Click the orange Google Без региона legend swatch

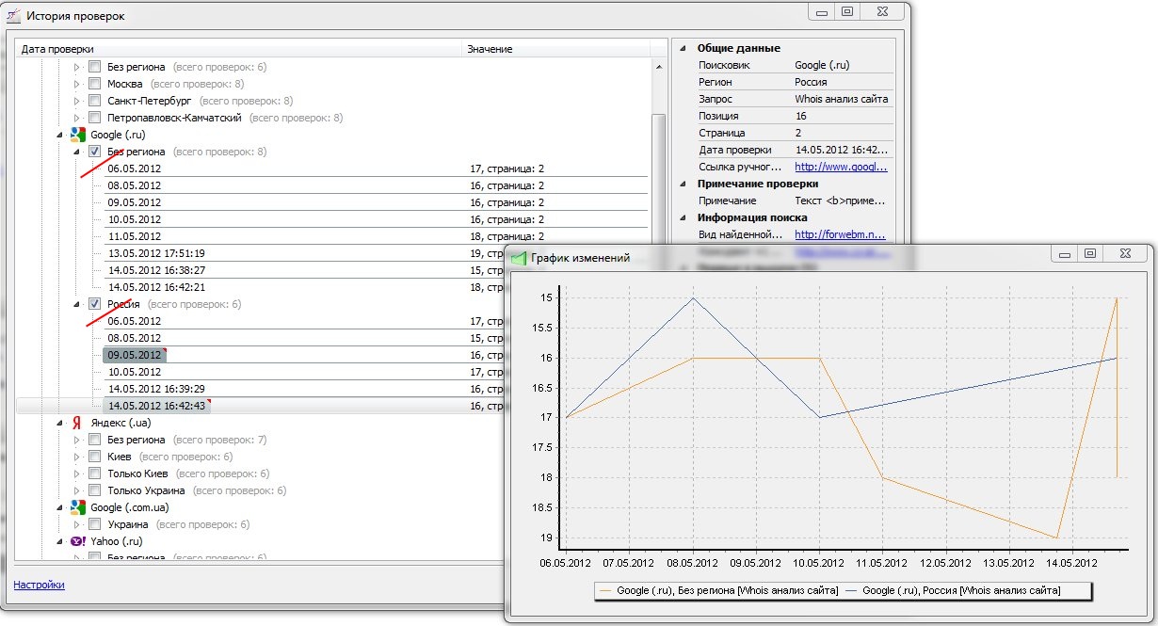[x=603, y=590]
